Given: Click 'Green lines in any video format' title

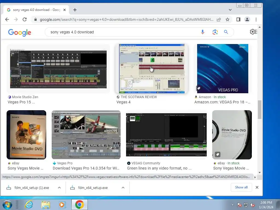Looking at the screenshot, I should 159,168.
